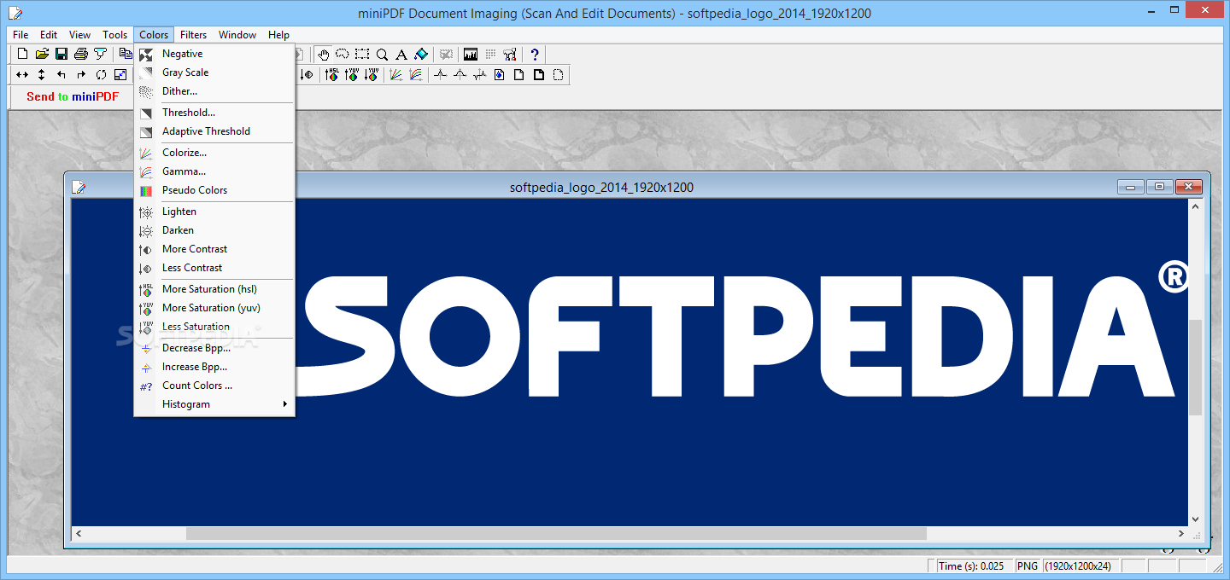Click the flip vertical arrows icon
The width and height of the screenshot is (1230, 580).
coord(42,74)
